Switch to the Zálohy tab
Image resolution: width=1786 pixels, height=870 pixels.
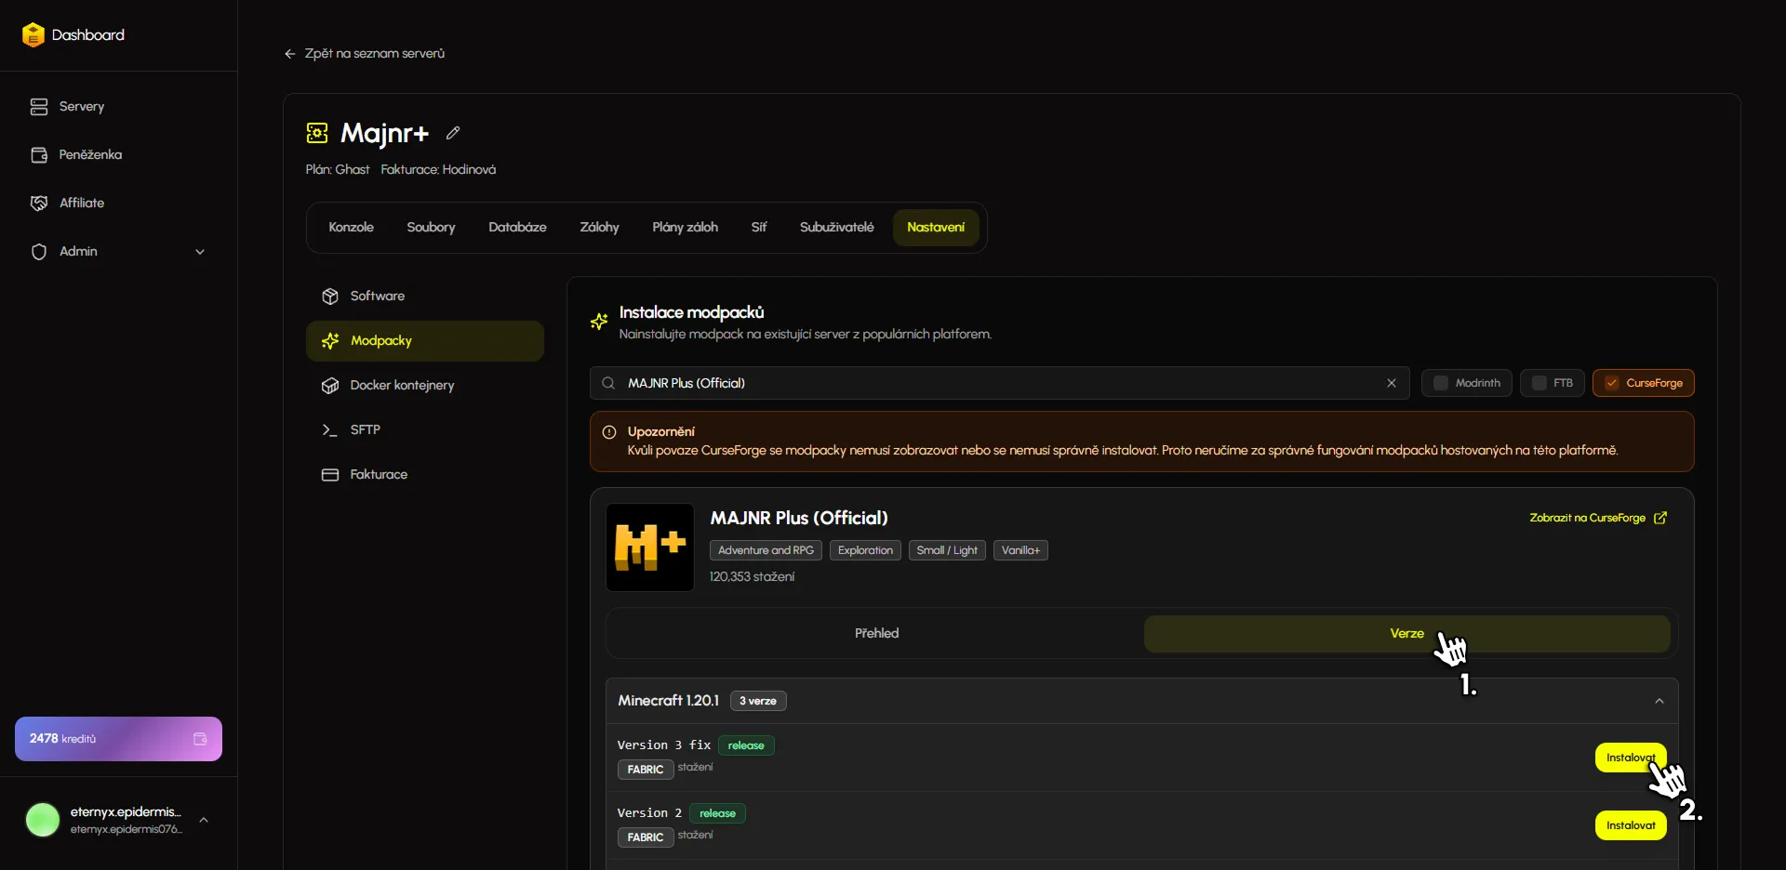pos(599,228)
